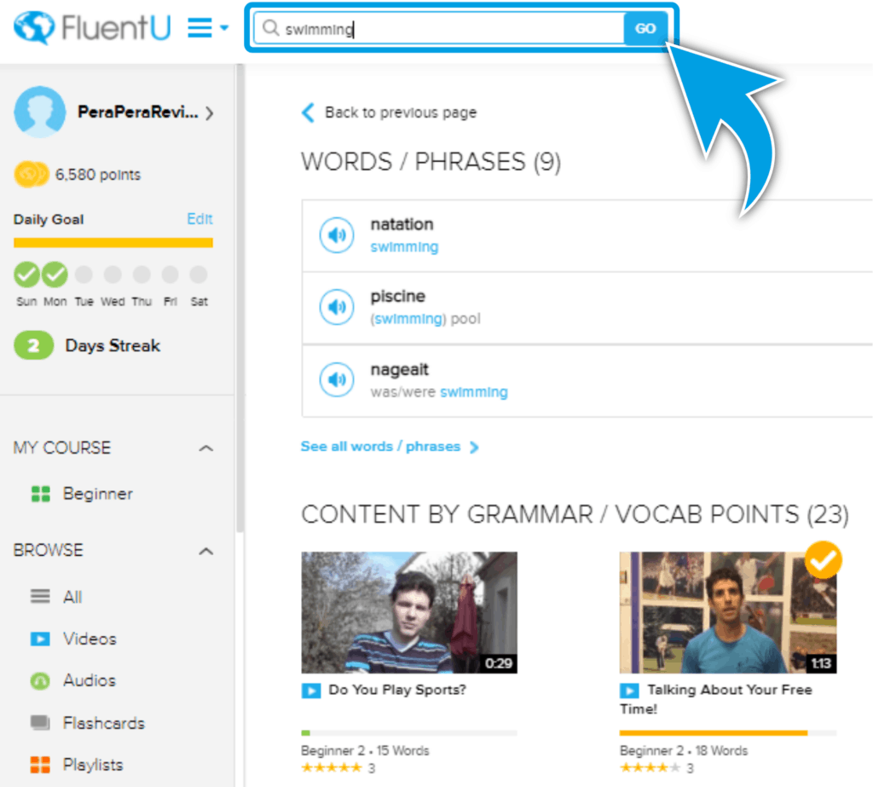
Task: Click 'was/were swimming' translation text
Action: tap(439, 392)
